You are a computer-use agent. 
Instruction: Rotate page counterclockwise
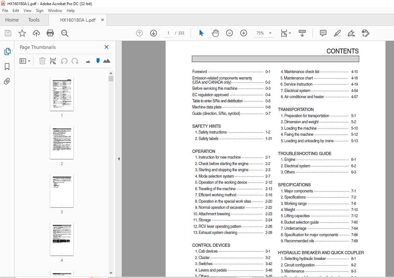pos(64,61)
